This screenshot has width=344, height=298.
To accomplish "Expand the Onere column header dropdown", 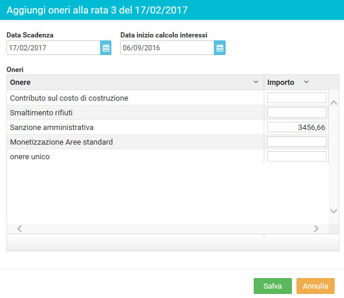I will point(256,82).
